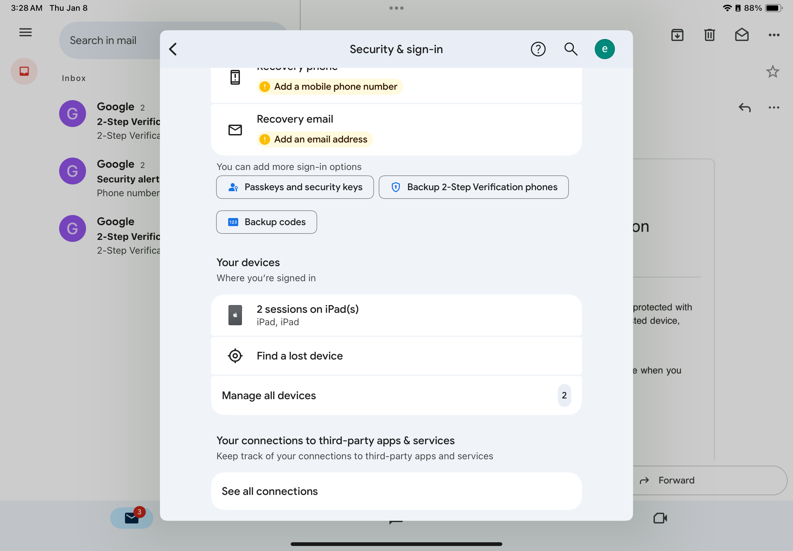Viewport: 793px width, 551px height.
Task: Add a mobile phone number
Action: click(330, 86)
